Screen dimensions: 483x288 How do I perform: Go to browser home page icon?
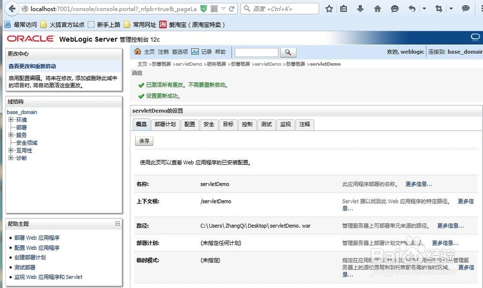(377, 9)
